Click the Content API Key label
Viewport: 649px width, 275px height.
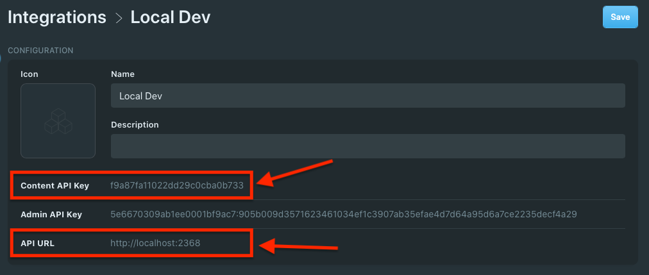55,186
